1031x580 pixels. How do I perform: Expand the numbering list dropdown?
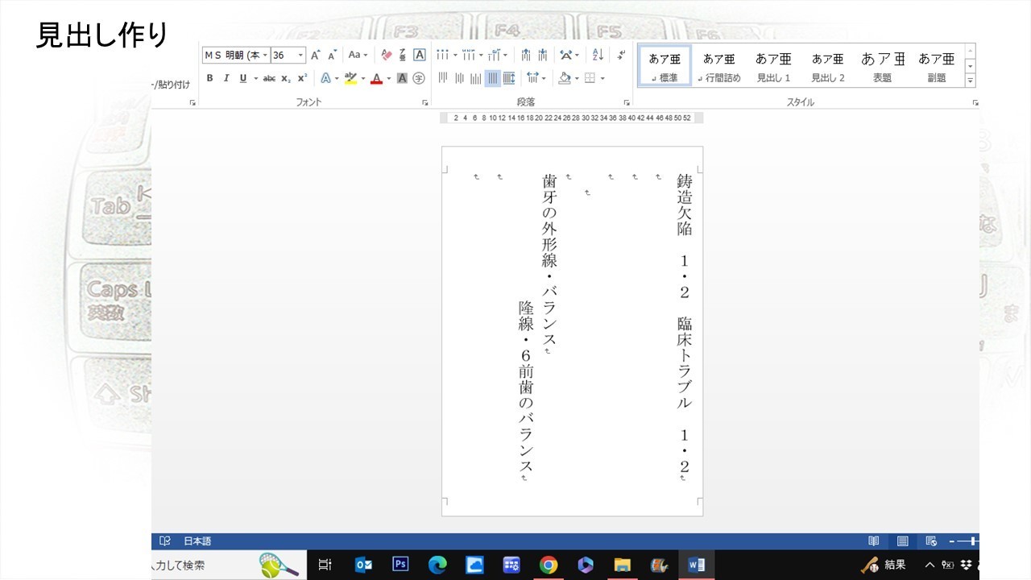[481, 55]
